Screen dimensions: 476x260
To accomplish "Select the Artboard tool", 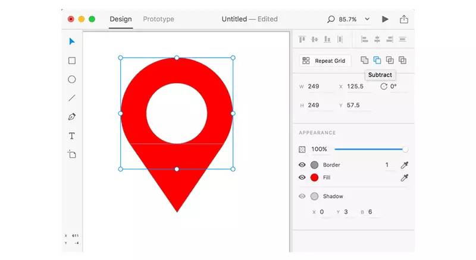I will coord(72,154).
